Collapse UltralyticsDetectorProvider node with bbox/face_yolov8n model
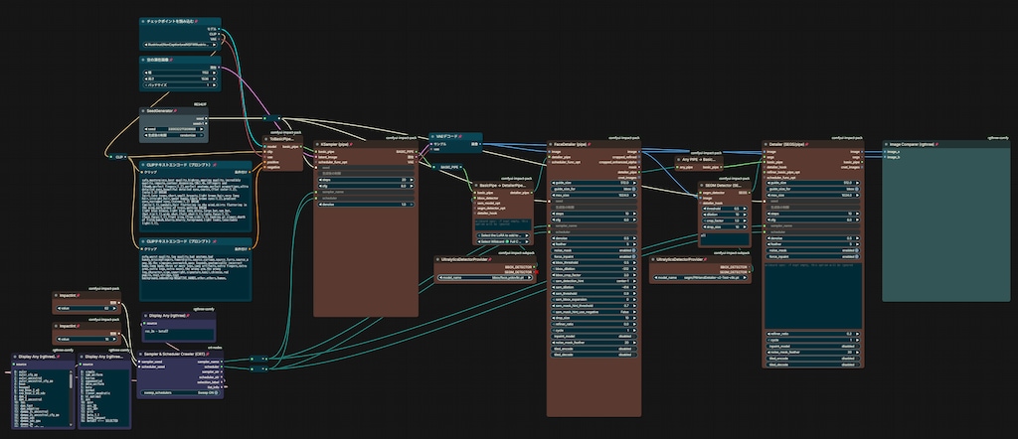This screenshot has height=439, width=1018. click(437, 259)
